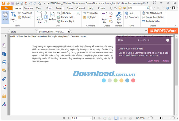
Task: Open the Comments side panel
Action: tap(4, 70)
